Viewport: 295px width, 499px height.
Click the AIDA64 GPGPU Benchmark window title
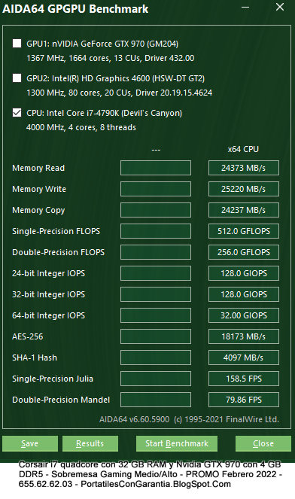point(75,8)
